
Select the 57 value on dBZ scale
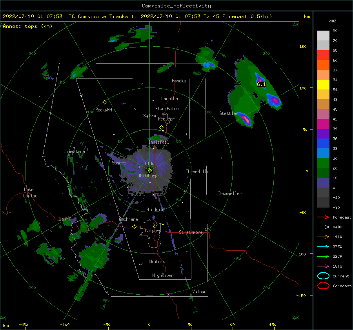[x=335, y=70]
